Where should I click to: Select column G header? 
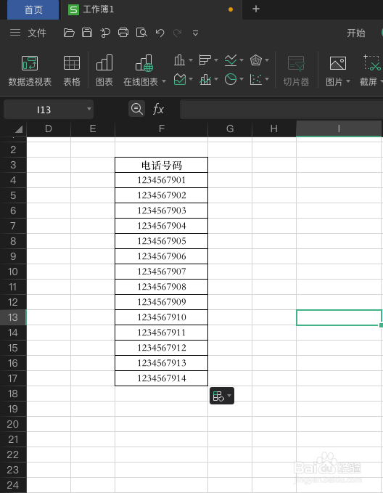click(x=230, y=129)
